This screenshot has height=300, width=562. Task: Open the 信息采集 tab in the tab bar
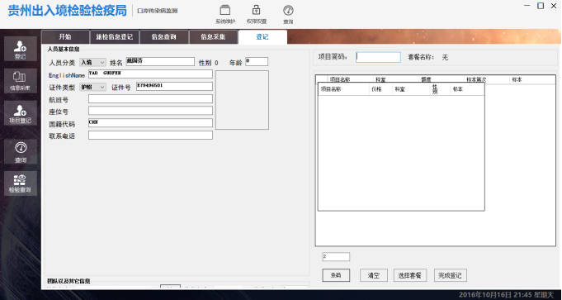[x=213, y=37]
